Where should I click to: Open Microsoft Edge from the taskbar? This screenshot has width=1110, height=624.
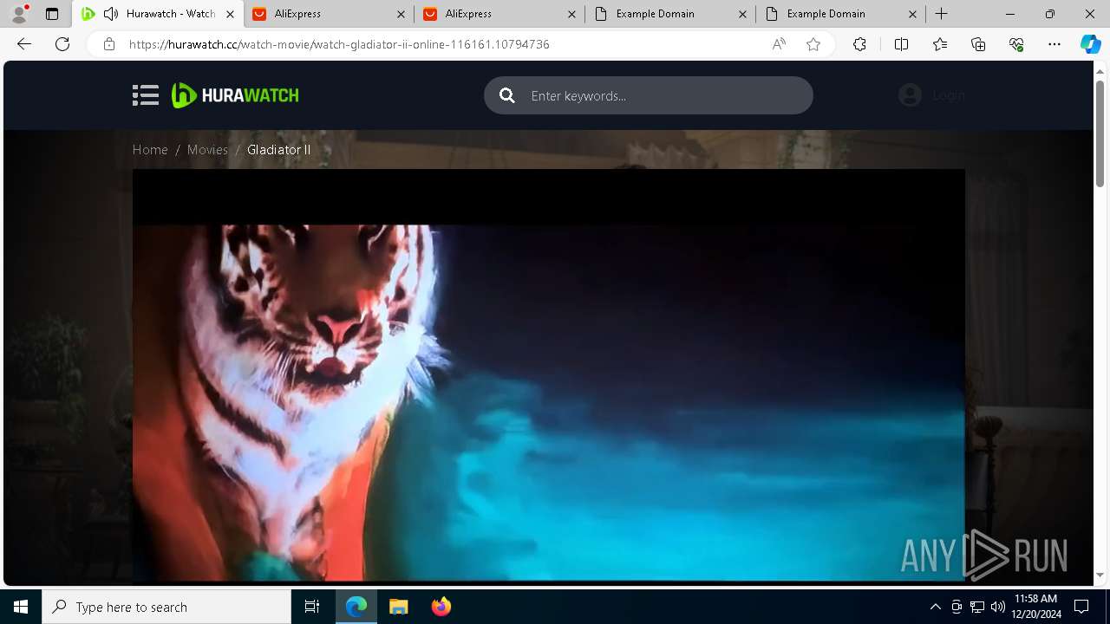pos(356,607)
